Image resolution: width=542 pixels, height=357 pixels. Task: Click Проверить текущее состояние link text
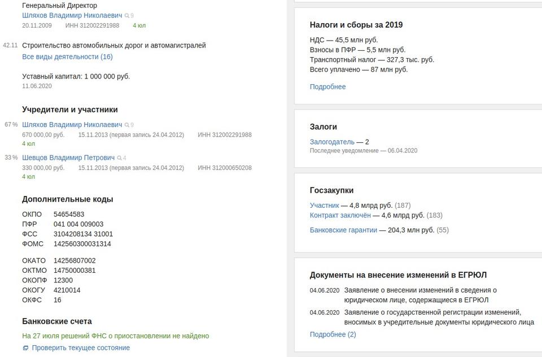point(81,348)
